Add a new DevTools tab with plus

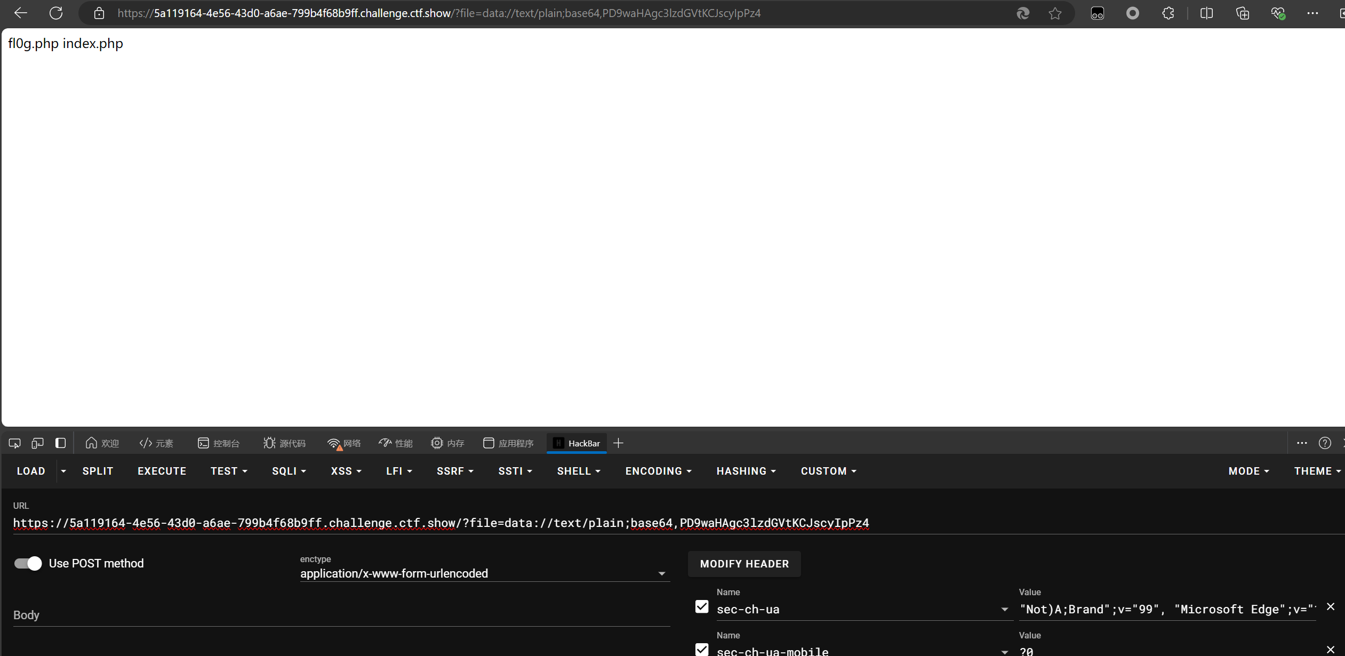pos(618,443)
